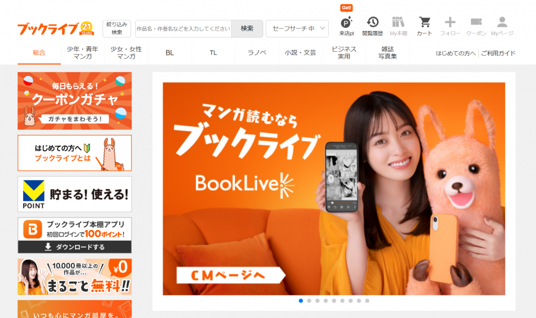The image size is (536, 318).
Task: Open the 来店pt points icon
Action: (x=346, y=26)
